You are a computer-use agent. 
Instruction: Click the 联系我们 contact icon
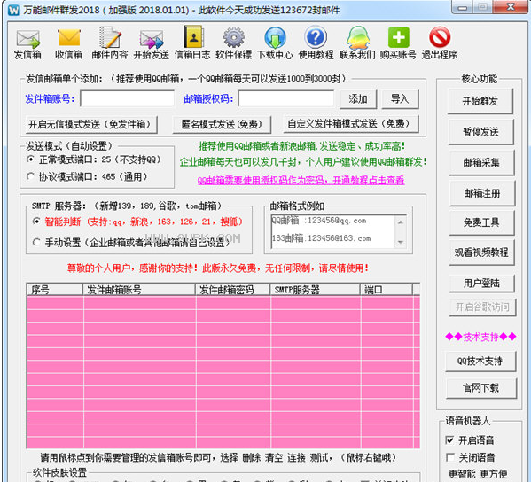(x=357, y=43)
